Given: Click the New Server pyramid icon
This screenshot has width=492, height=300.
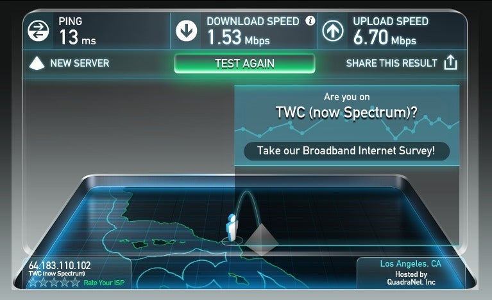Looking at the screenshot, I should click(x=37, y=63).
